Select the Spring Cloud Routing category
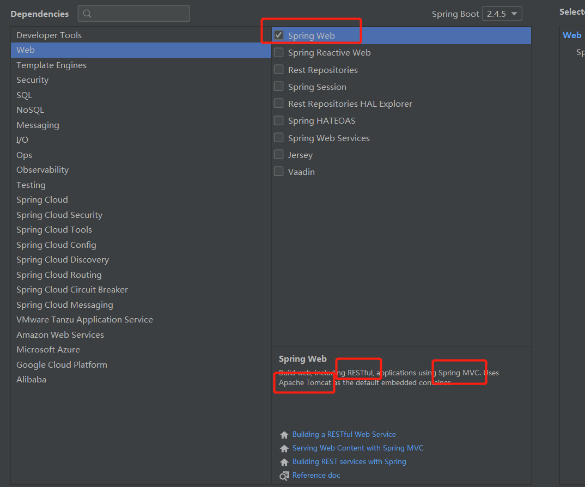The height and width of the screenshot is (487, 585). (x=141, y=275)
